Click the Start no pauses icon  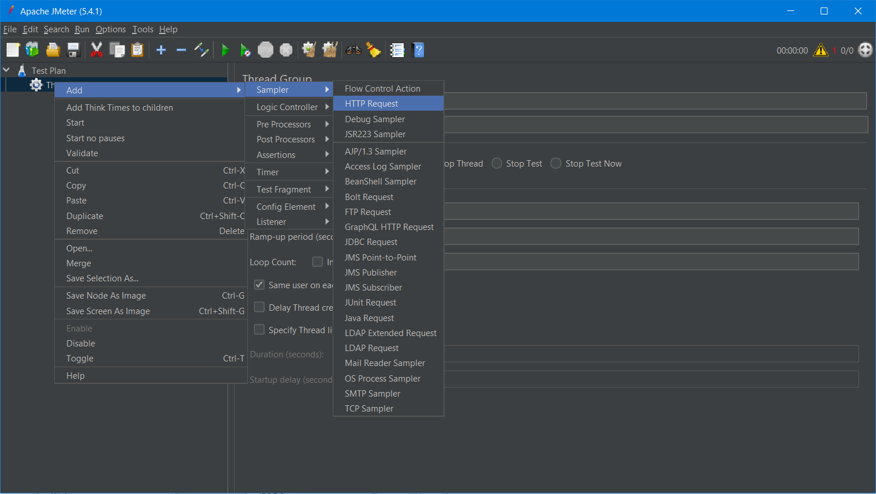(246, 50)
